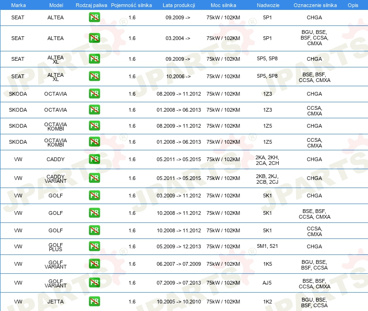Select body code cell 1K2
The height and width of the screenshot is (311, 368).
(x=268, y=302)
